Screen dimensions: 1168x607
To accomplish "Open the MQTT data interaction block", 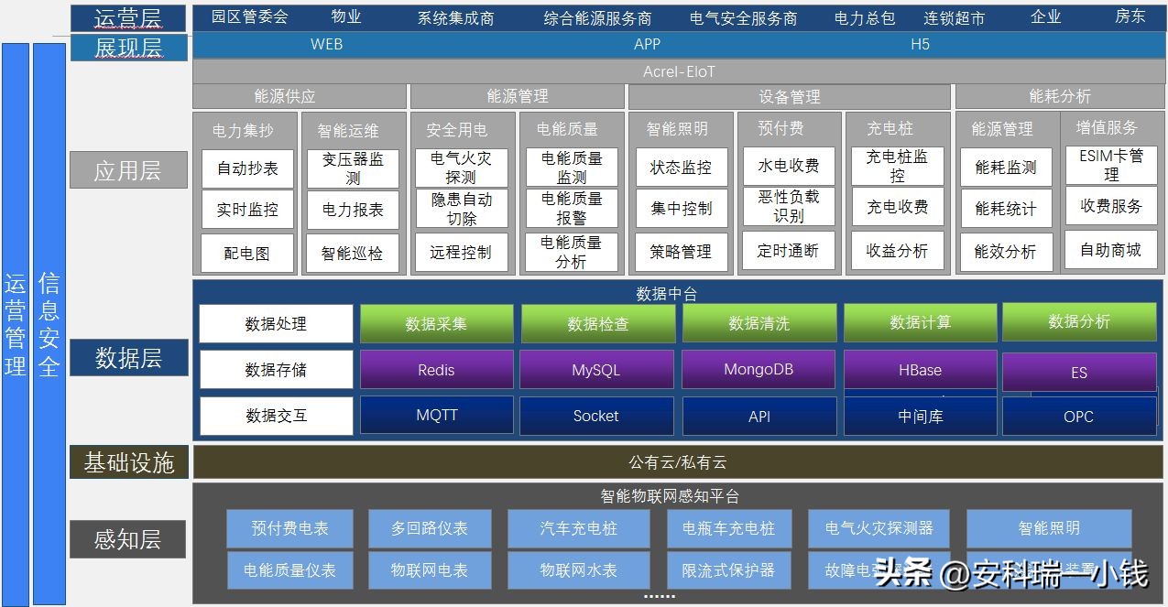I will tap(435, 415).
